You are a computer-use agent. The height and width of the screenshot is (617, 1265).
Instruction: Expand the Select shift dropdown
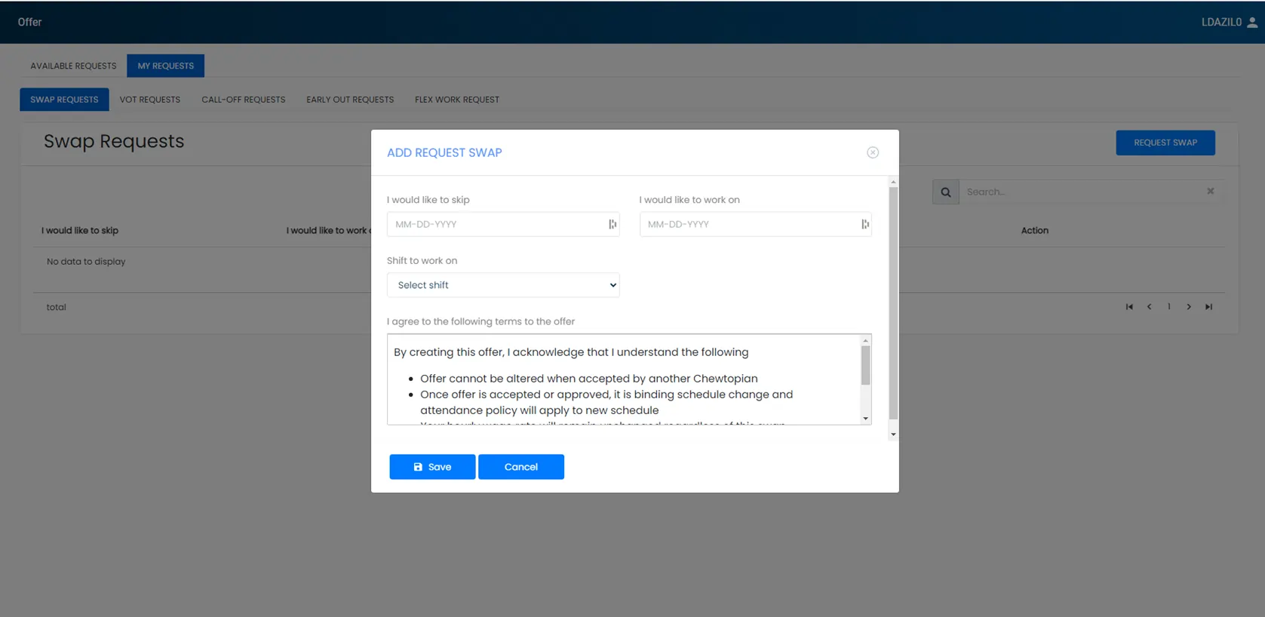pyautogui.click(x=503, y=285)
